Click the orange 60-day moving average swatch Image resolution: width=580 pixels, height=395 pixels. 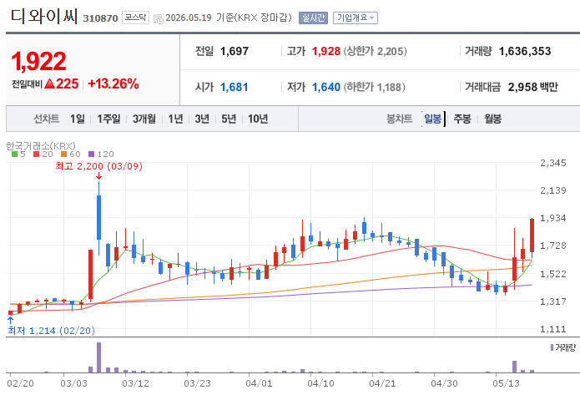coord(64,154)
